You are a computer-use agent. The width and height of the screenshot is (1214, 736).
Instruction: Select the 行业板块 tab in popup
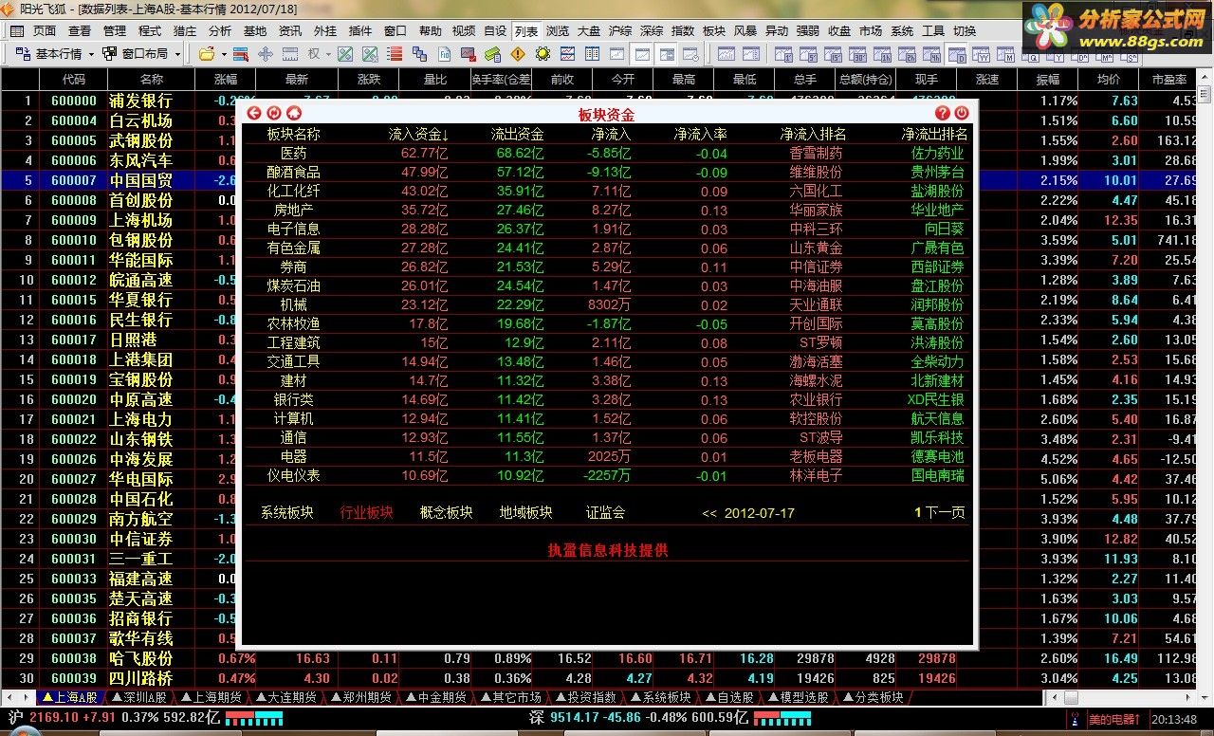point(366,513)
